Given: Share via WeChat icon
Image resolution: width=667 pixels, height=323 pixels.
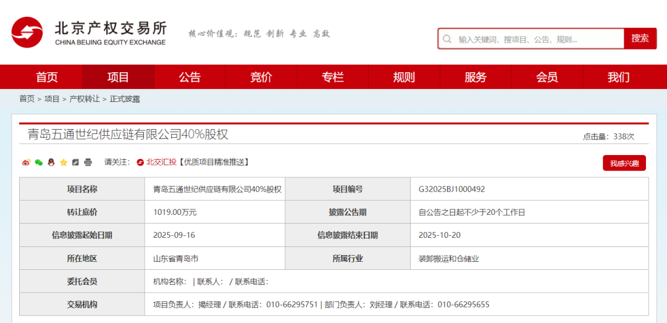Looking at the screenshot, I should coord(39,162).
